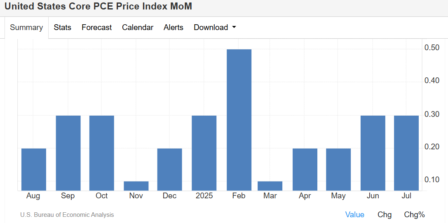Viewport: 448px width, 223px height.
Task: Click the chart title heading text
Action: point(98,7)
